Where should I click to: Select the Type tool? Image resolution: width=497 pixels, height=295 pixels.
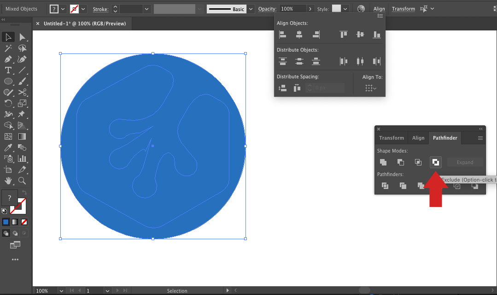click(8, 69)
